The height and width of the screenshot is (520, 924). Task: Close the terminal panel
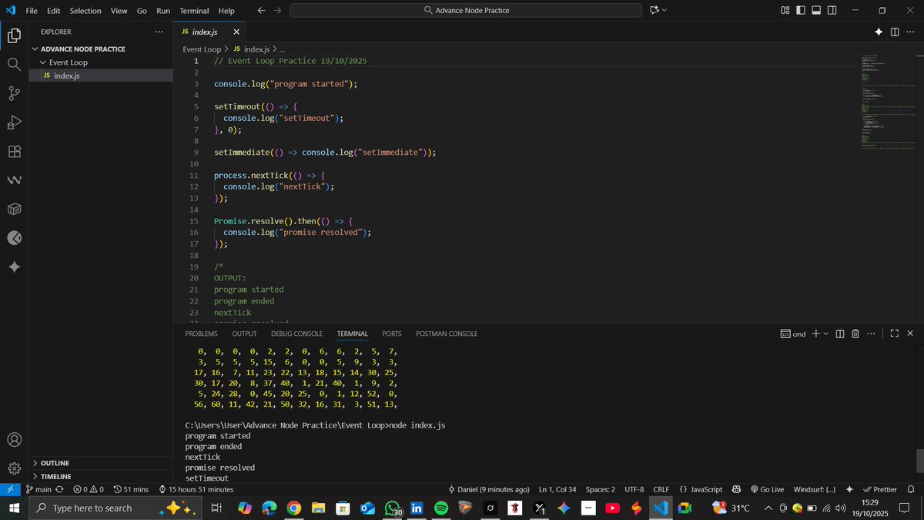[910, 334]
